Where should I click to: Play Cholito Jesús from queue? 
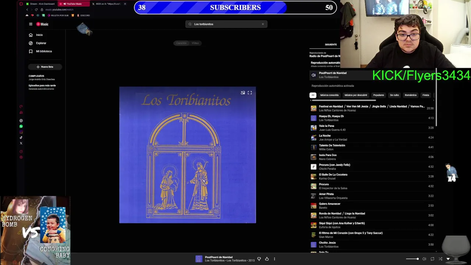coord(372,245)
